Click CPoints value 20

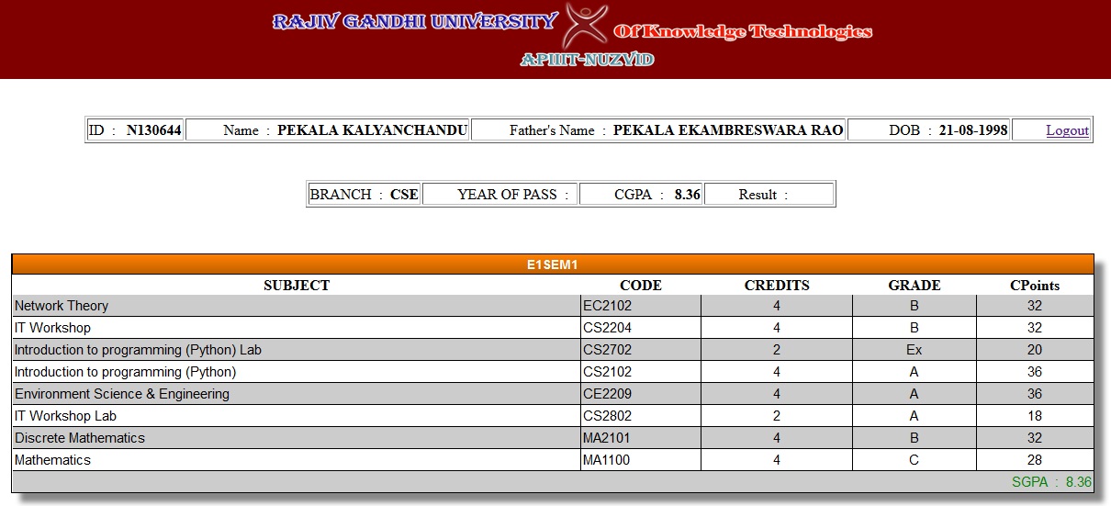click(1035, 350)
